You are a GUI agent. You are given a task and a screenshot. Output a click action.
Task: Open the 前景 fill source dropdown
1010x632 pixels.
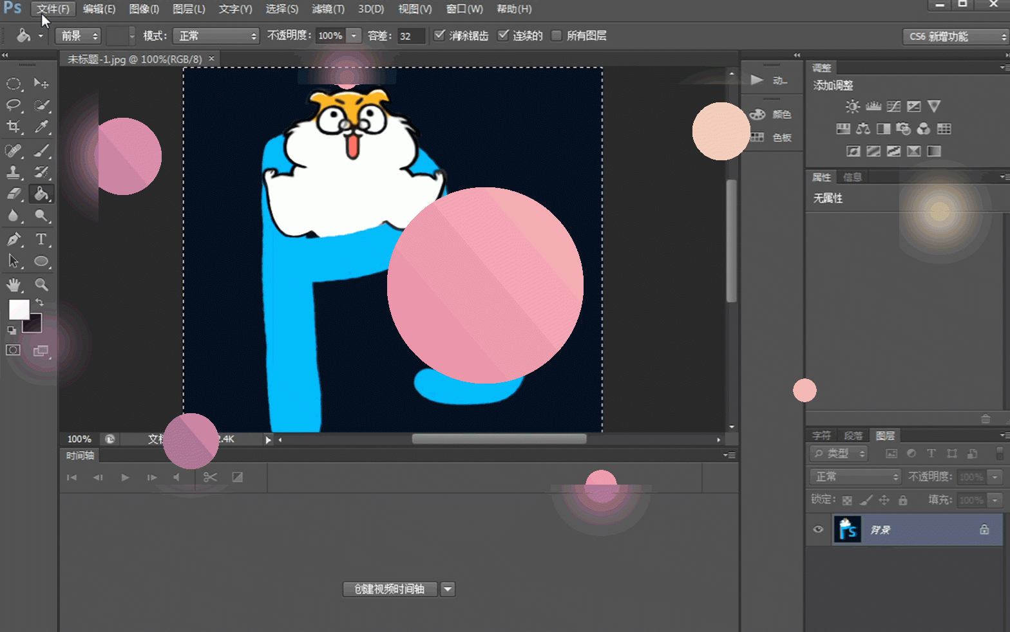point(78,36)
